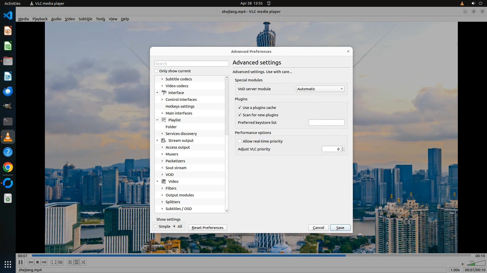Open extended settings equalizer icon
Viewport: 487px width, 273px height.
point(60,262)
